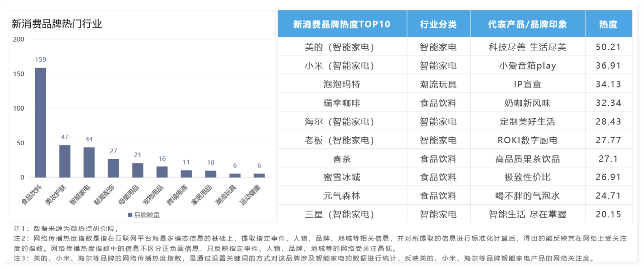This screenshot has width=644, height=269.
Task: Click the 小爱音箱play cell
Action: coord(528,65)
